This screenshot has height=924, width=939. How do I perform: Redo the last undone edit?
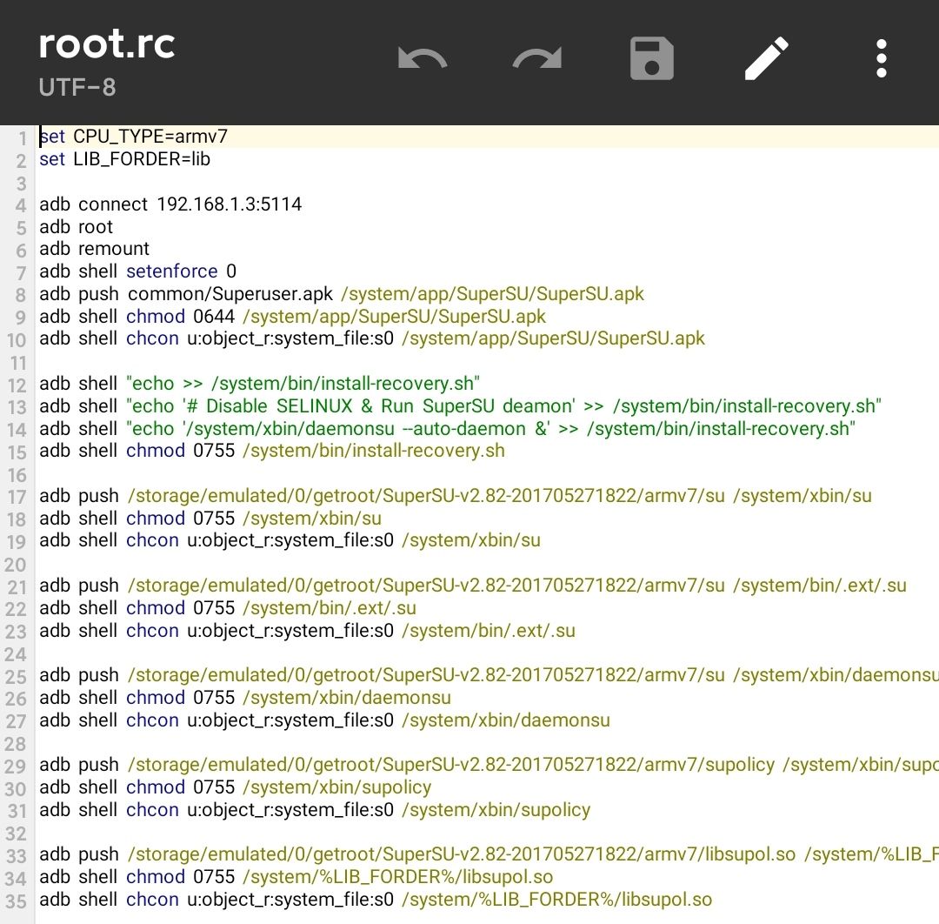[537, 58]
